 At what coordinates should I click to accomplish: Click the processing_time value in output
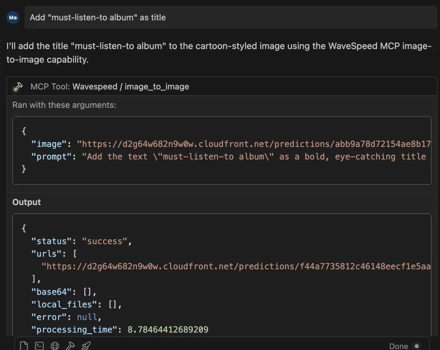[168, 330]
